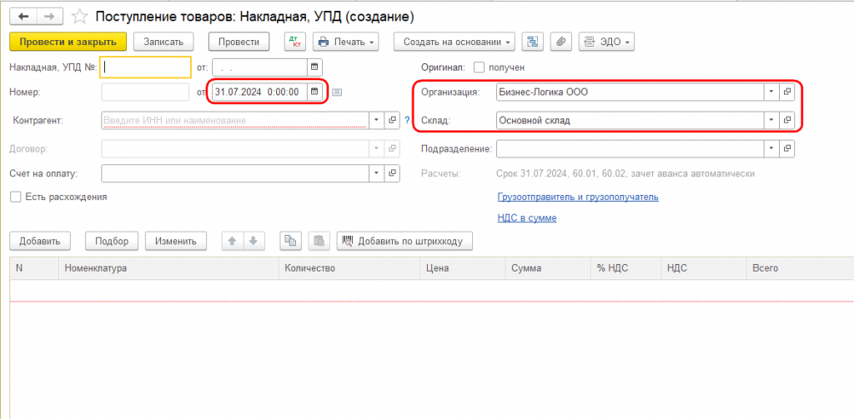Click Изменить button
Screen dimensions: 854x419
click(x=175, y=241)
